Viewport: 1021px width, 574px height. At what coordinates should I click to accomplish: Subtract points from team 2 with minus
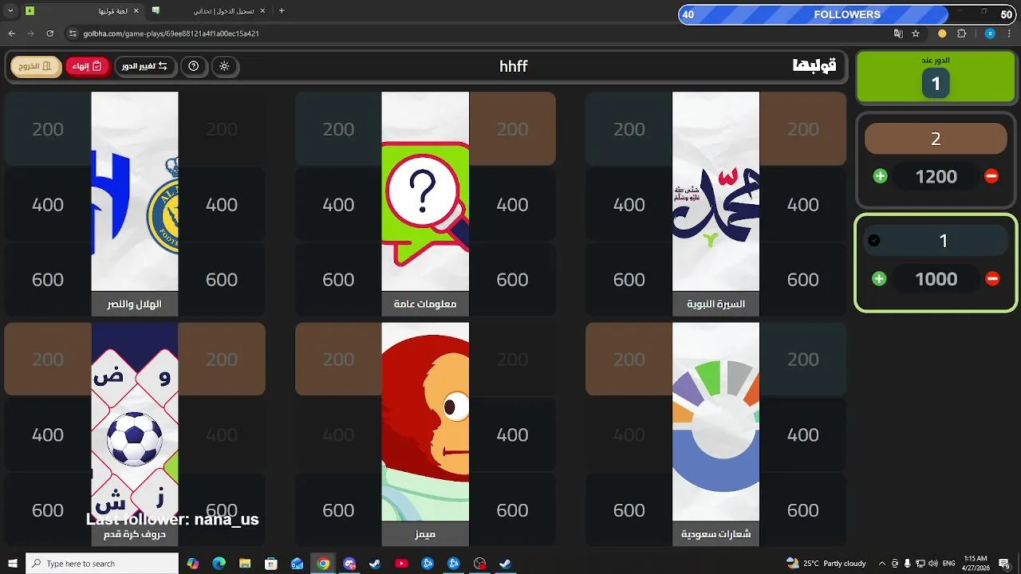pos(991,176)
